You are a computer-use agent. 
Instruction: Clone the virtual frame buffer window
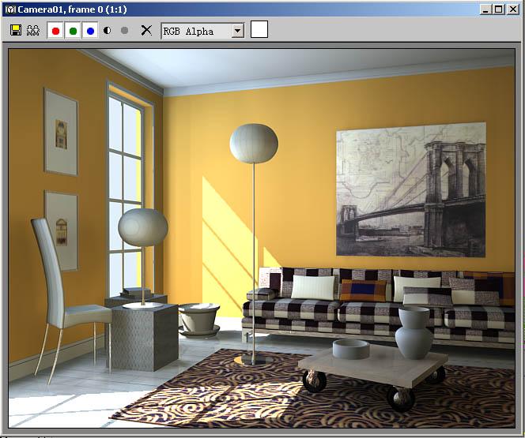[33, 31]
